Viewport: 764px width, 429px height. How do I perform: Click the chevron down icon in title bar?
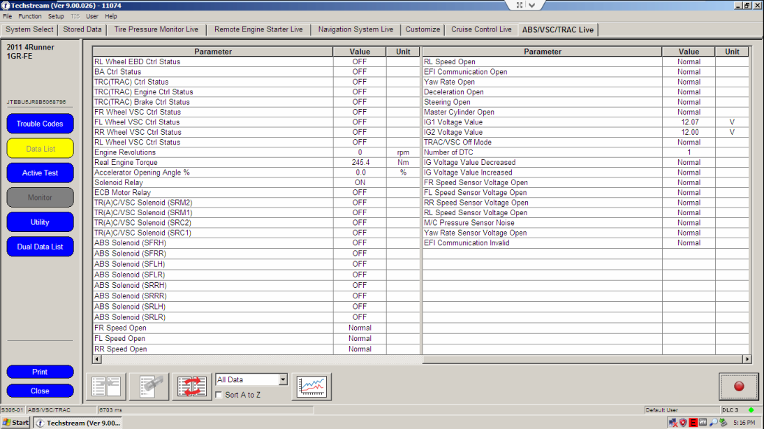point(532,5)
